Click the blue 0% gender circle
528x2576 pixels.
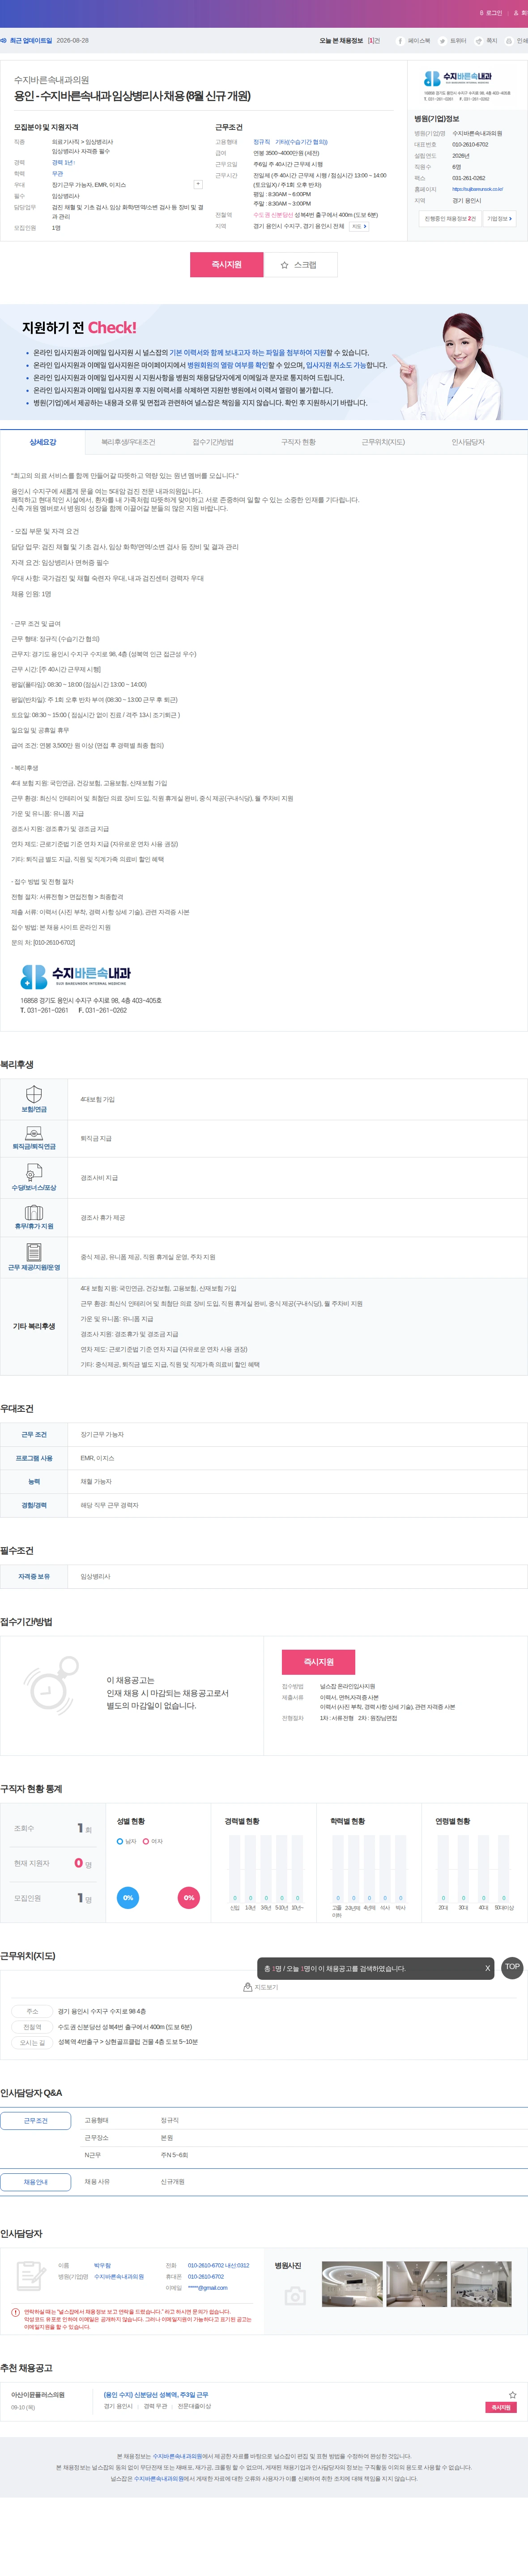point(128,1897)
